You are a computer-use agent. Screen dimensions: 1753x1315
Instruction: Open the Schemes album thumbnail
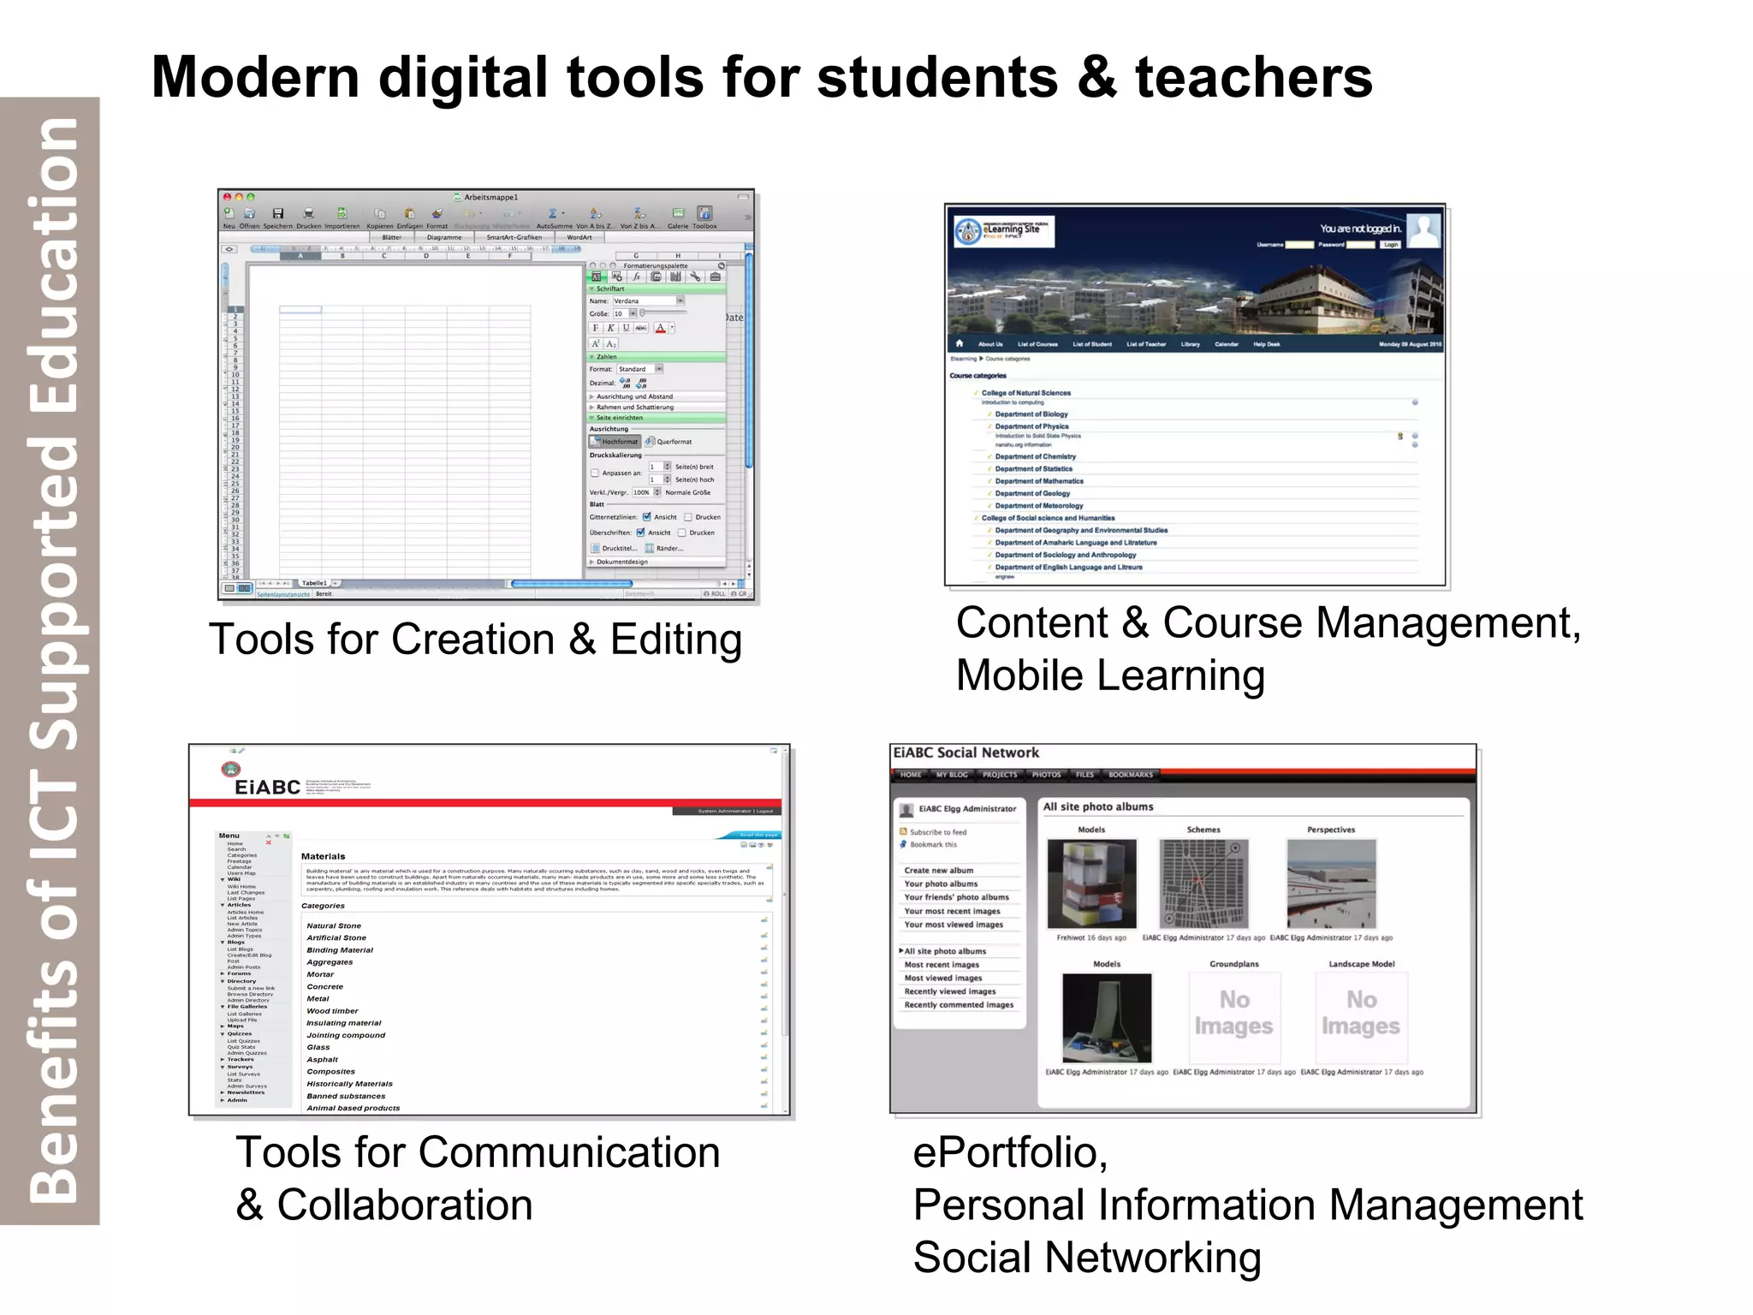(x=1203, y=884)
